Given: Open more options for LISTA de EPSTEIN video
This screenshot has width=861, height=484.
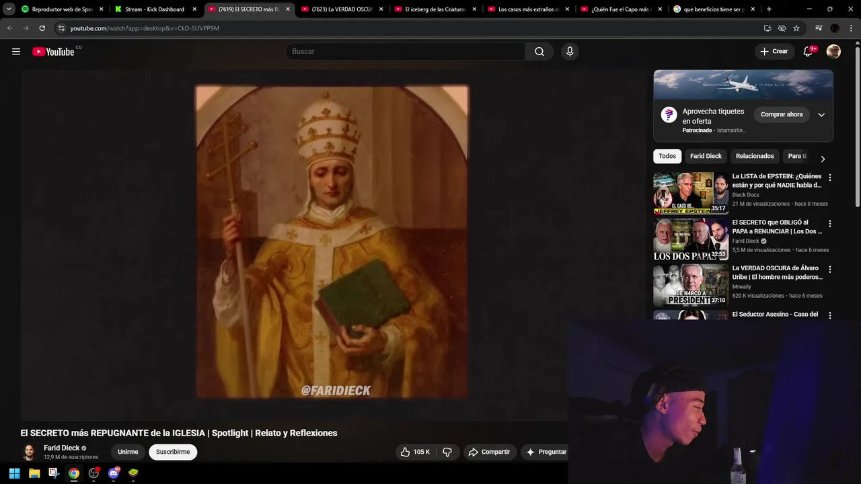Looking at the screenshot, I should [829, 177].
